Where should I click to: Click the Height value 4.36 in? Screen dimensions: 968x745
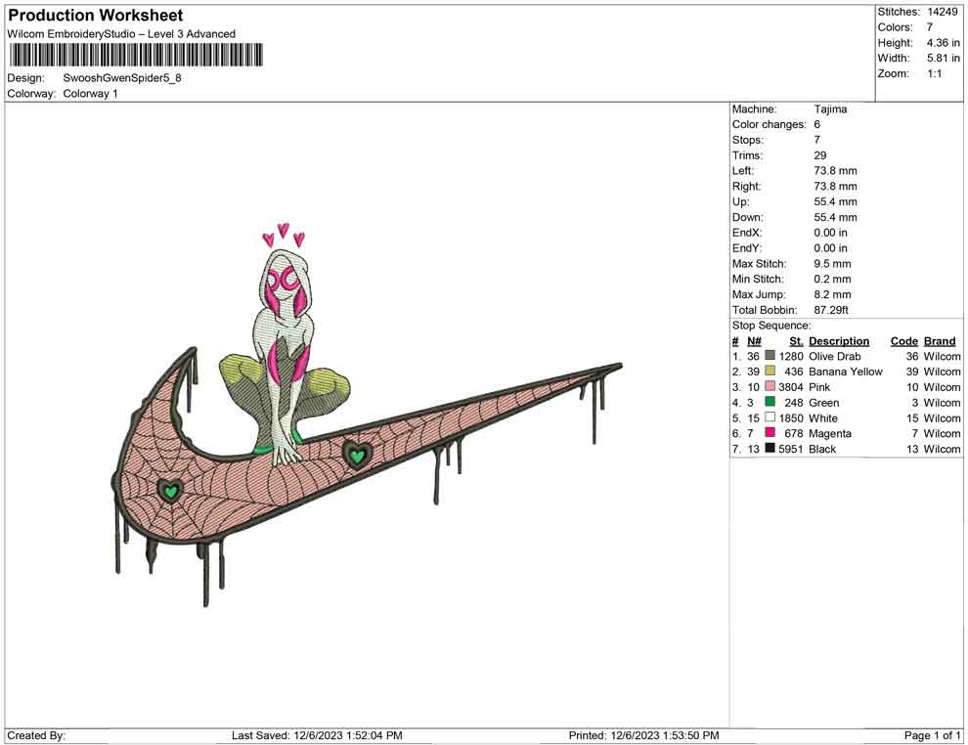click(x=943, y=43)
